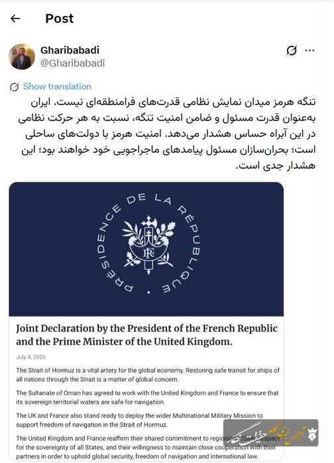Click the Strait of Hormuz opening paragraph
Viewport: 334px width, 463px height.
click(148, 375)
